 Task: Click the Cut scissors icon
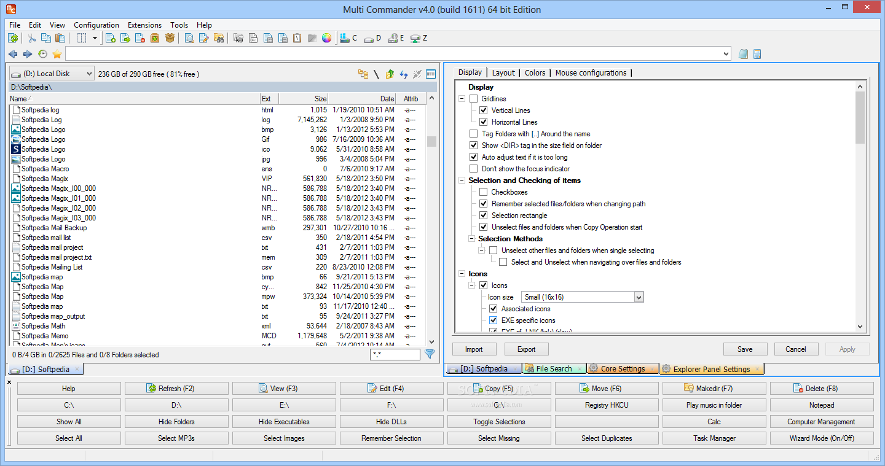[32, 38]
